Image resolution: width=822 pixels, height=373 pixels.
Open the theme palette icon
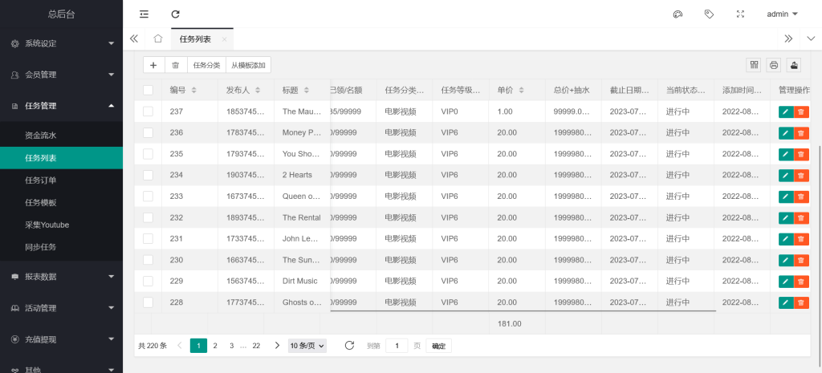click(677, 14)
